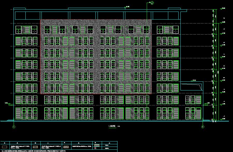Pick the grid axis bubble above the roof
This screenshot has height=152, width=233.
152,3
